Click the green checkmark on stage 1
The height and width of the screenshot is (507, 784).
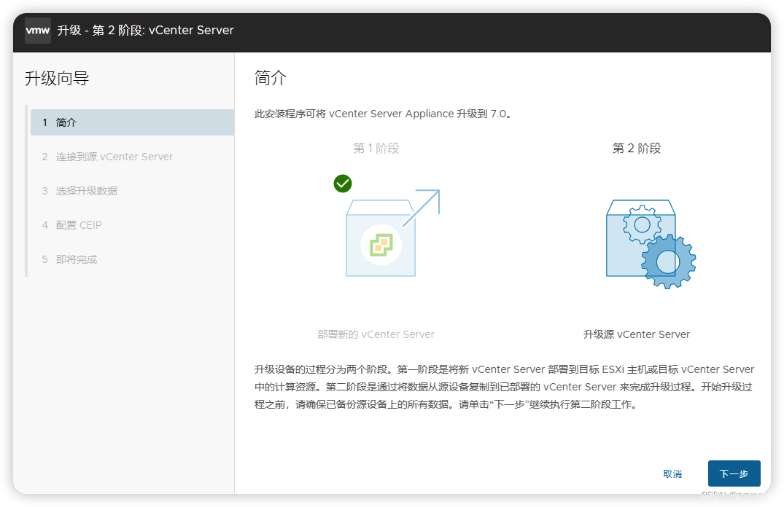coord(343,184)
